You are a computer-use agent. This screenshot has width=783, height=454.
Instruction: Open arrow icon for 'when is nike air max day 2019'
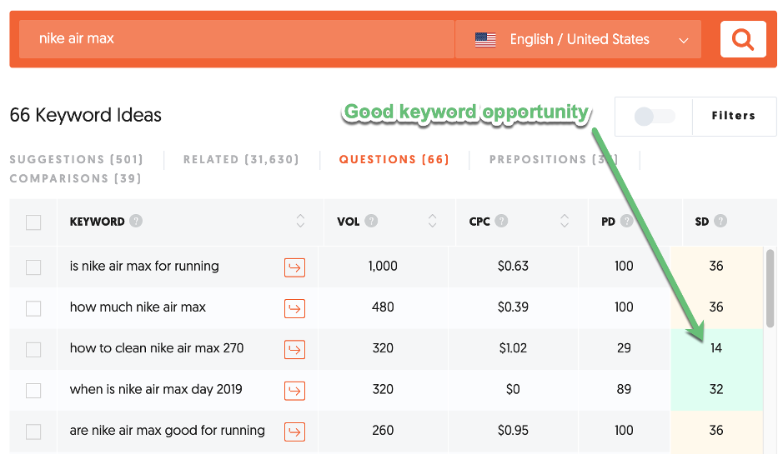coord(294,391)
